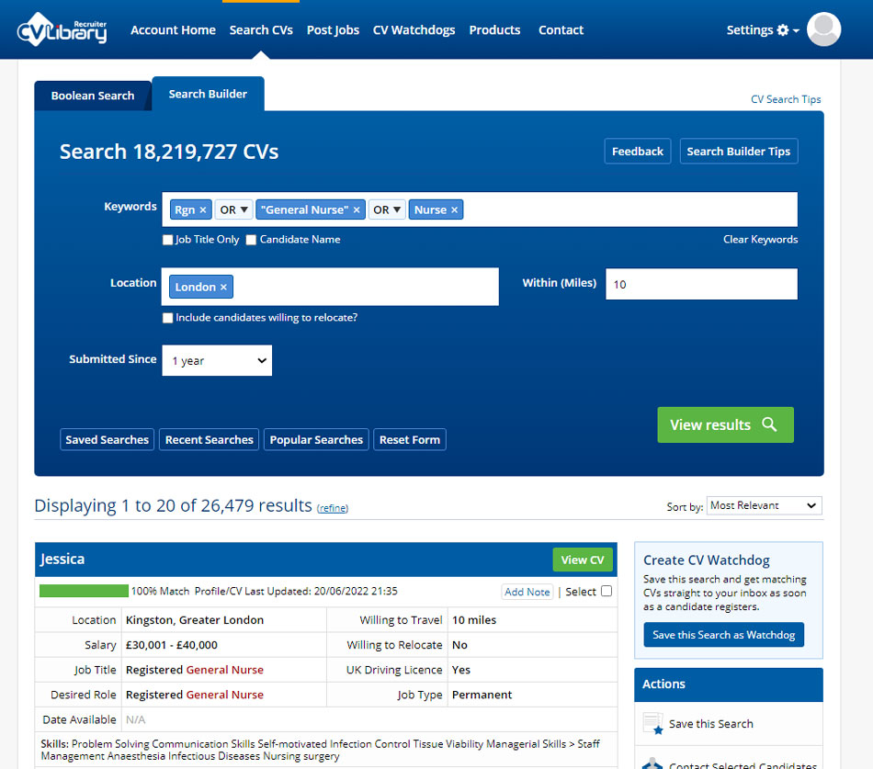Go to CV Watchdog in navigation
The image size is (873, 769).
tap(414, 30)
